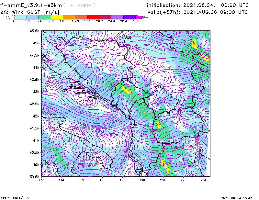This screenshot has height=200, width=259.
Task: Click the 43.5N latitude label
Action: (x=35, y=80)
